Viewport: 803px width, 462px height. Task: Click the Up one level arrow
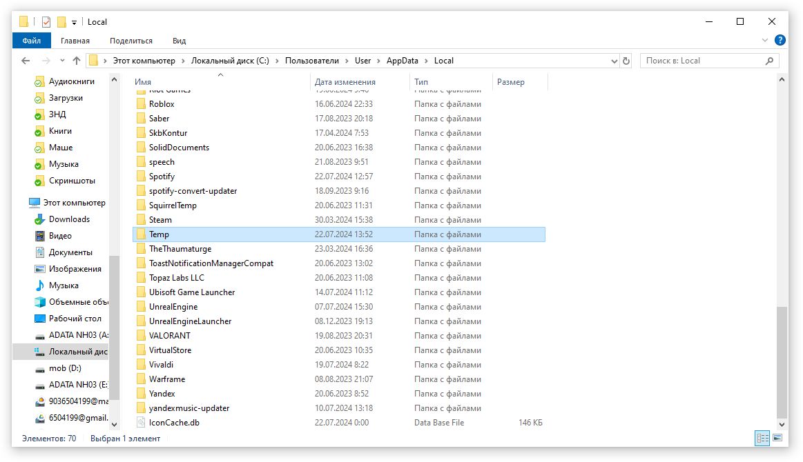tap(77, 61)
